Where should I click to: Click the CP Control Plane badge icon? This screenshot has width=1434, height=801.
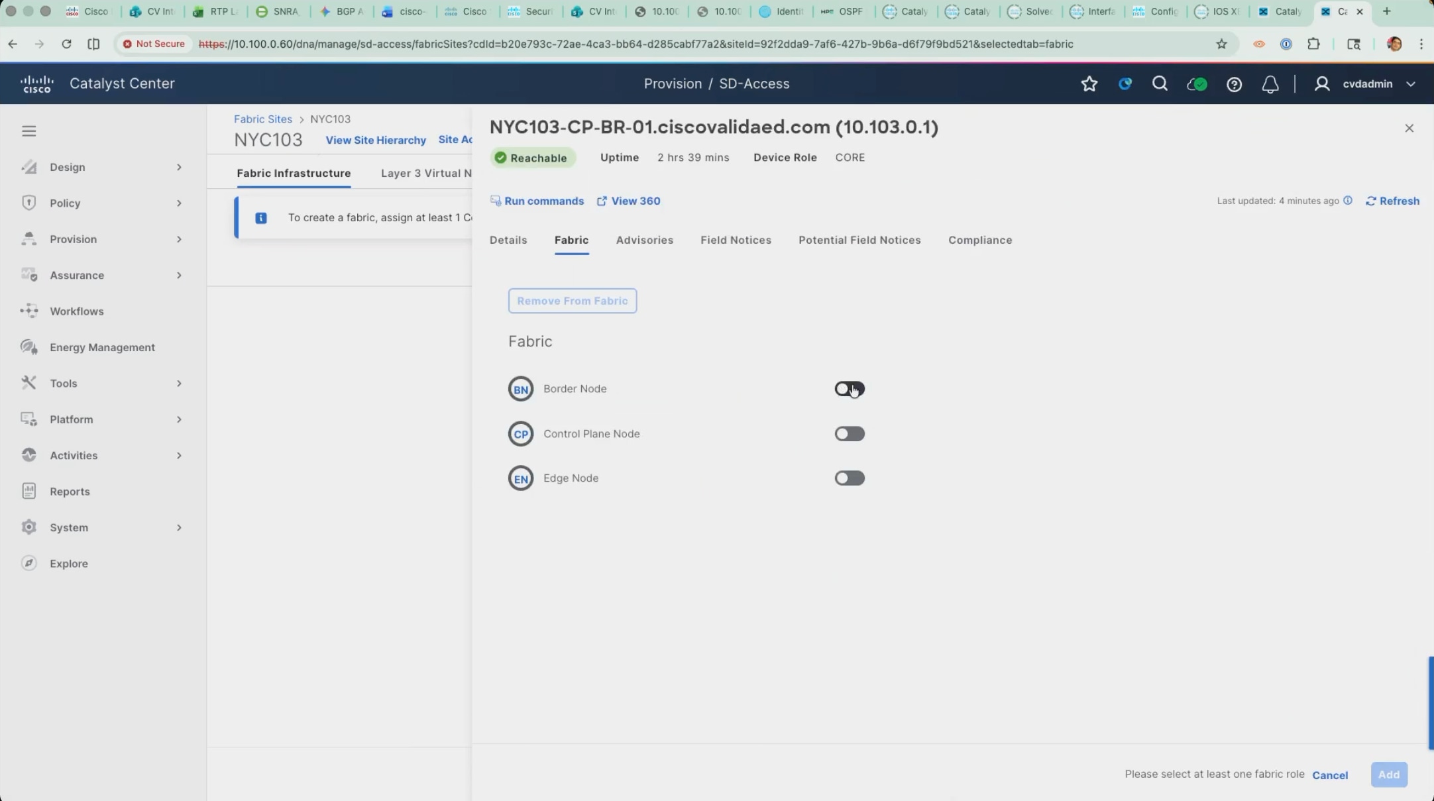[521, 434]
